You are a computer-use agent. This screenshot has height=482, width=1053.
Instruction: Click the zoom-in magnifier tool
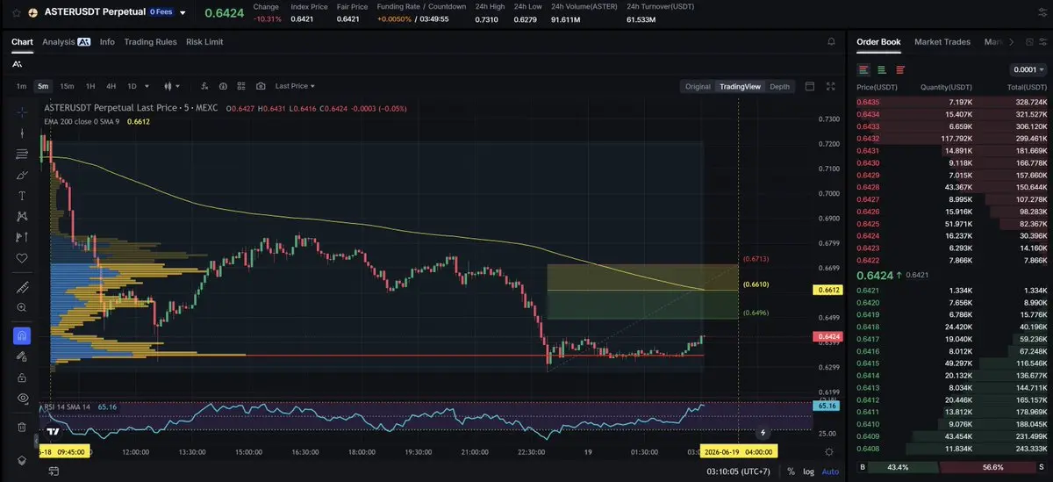pos(22,307)
